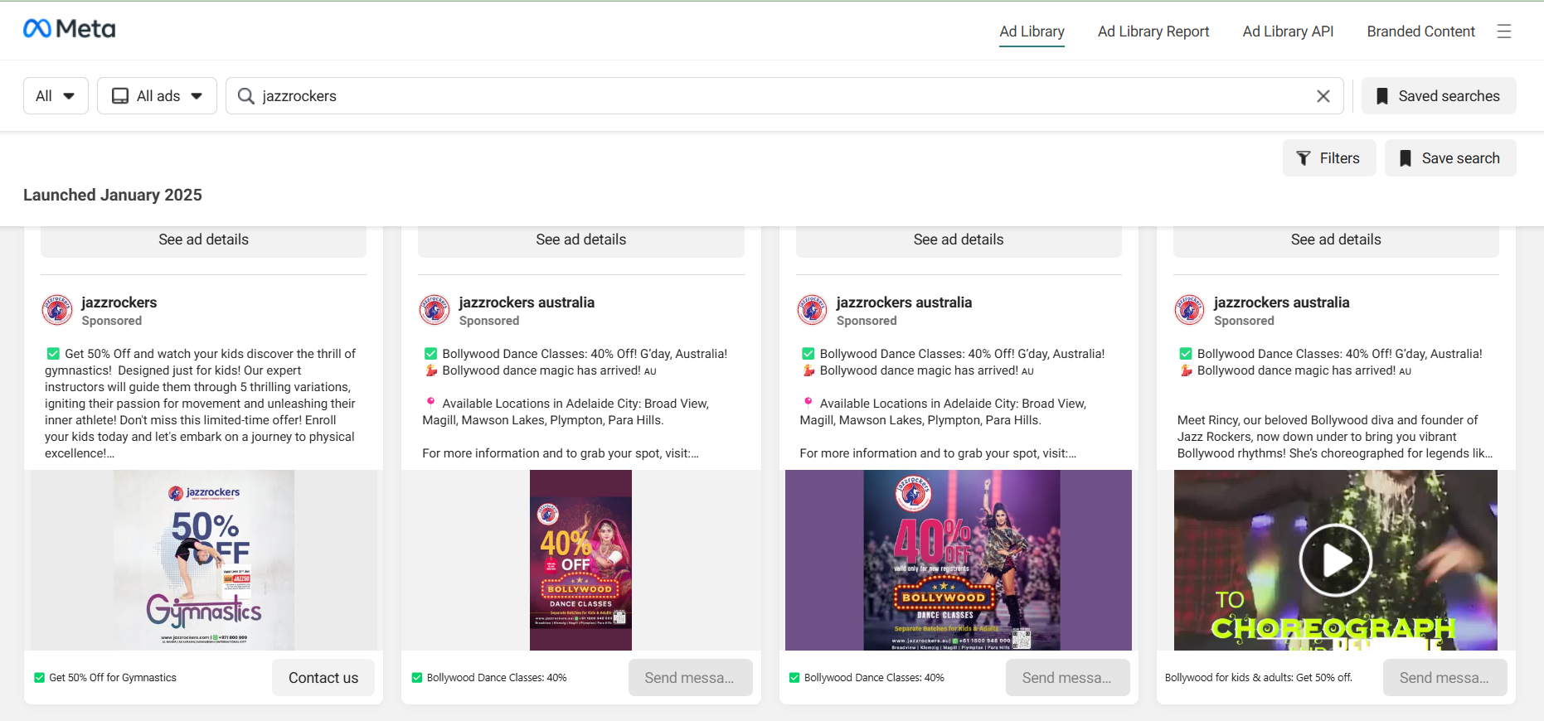This screenshot has width=1544, height=721.
Task: Go to Branded Content tab
Action: click(1420, 31)
